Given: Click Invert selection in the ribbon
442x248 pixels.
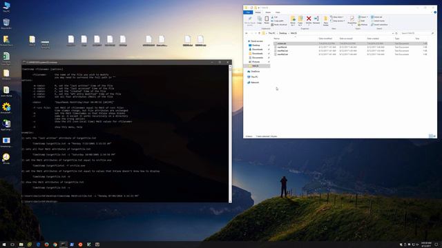Looking at the screenshot, I should [x=379, y=25].
